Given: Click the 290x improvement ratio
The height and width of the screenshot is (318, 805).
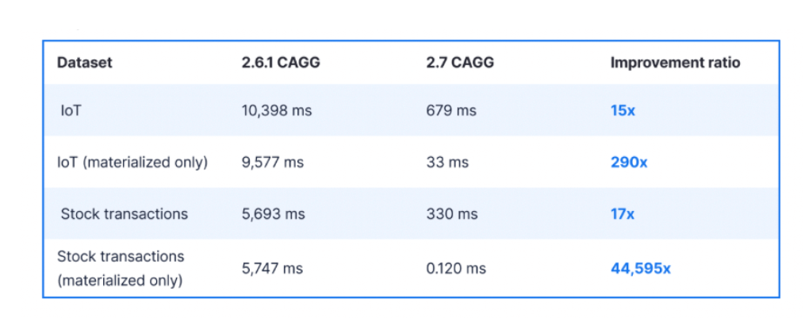Looking at the screenshot, I should (x=629, y=162).
